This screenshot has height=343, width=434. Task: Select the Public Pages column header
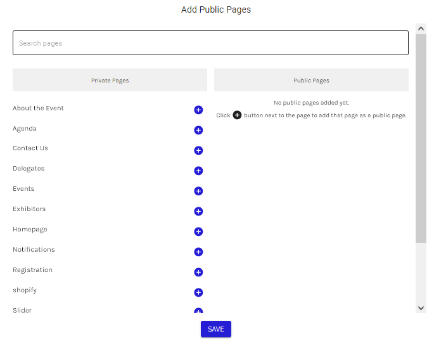[311, 81]
